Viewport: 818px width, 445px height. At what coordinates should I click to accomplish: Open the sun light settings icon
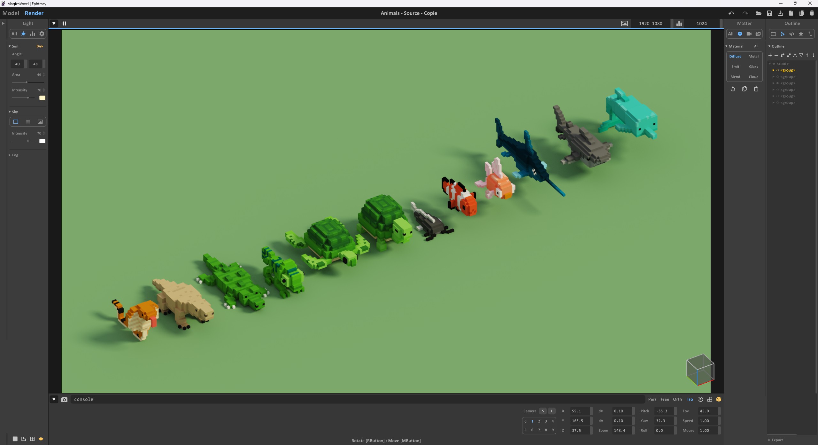pyautogui.click(x=23, y=34)
